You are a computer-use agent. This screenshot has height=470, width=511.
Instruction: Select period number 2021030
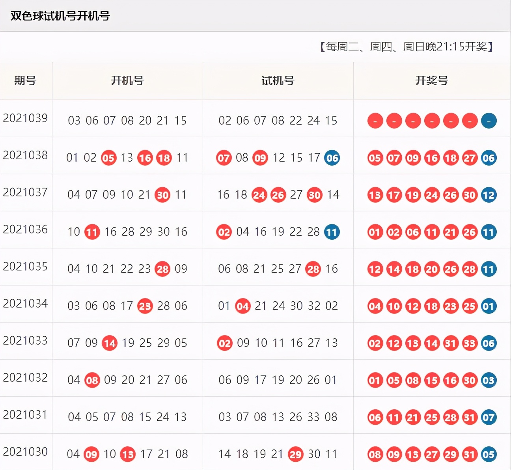click(26, 452)
